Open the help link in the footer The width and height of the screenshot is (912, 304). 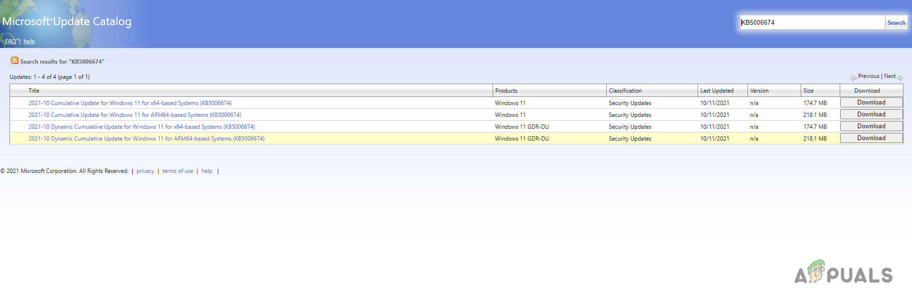pyautogui.click(x=207, y=171)
